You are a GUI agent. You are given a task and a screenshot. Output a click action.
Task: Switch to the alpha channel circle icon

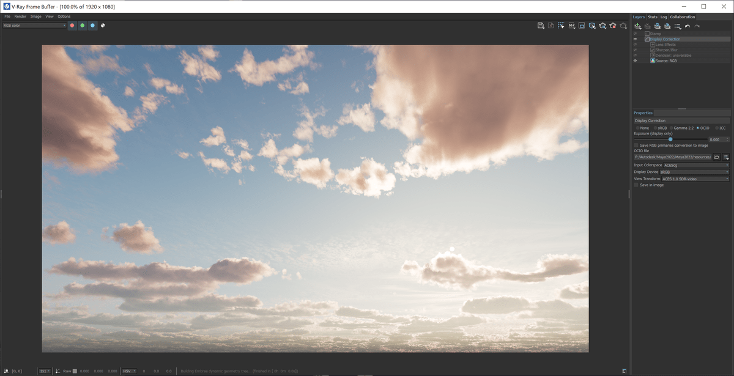tap(103, 26)
